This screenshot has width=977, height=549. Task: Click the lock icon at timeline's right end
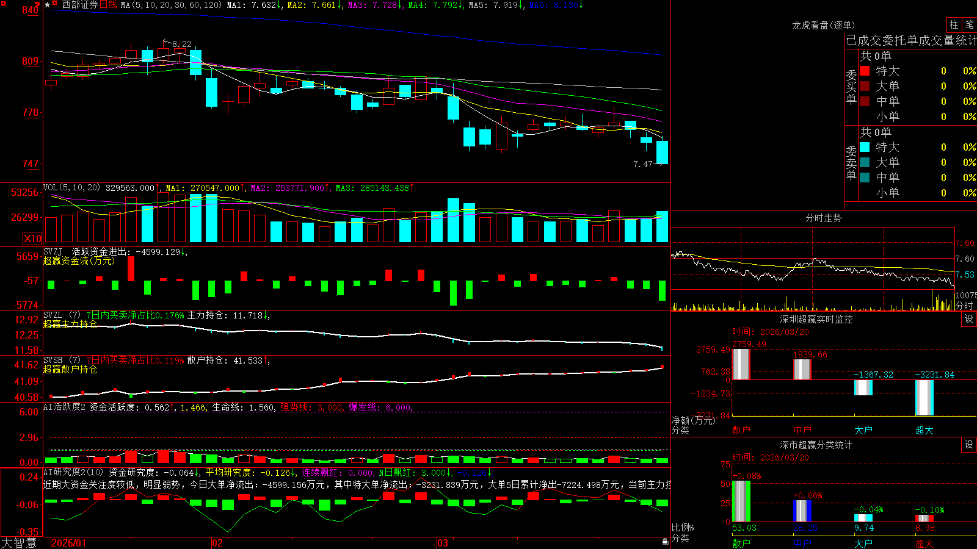point(665,542)
